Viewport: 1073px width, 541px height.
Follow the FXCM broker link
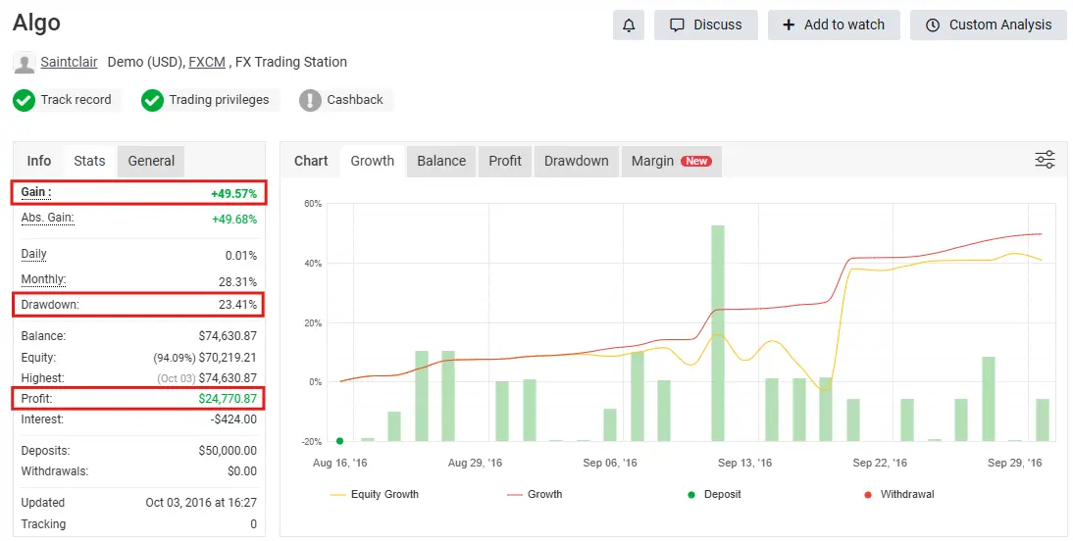206,62
